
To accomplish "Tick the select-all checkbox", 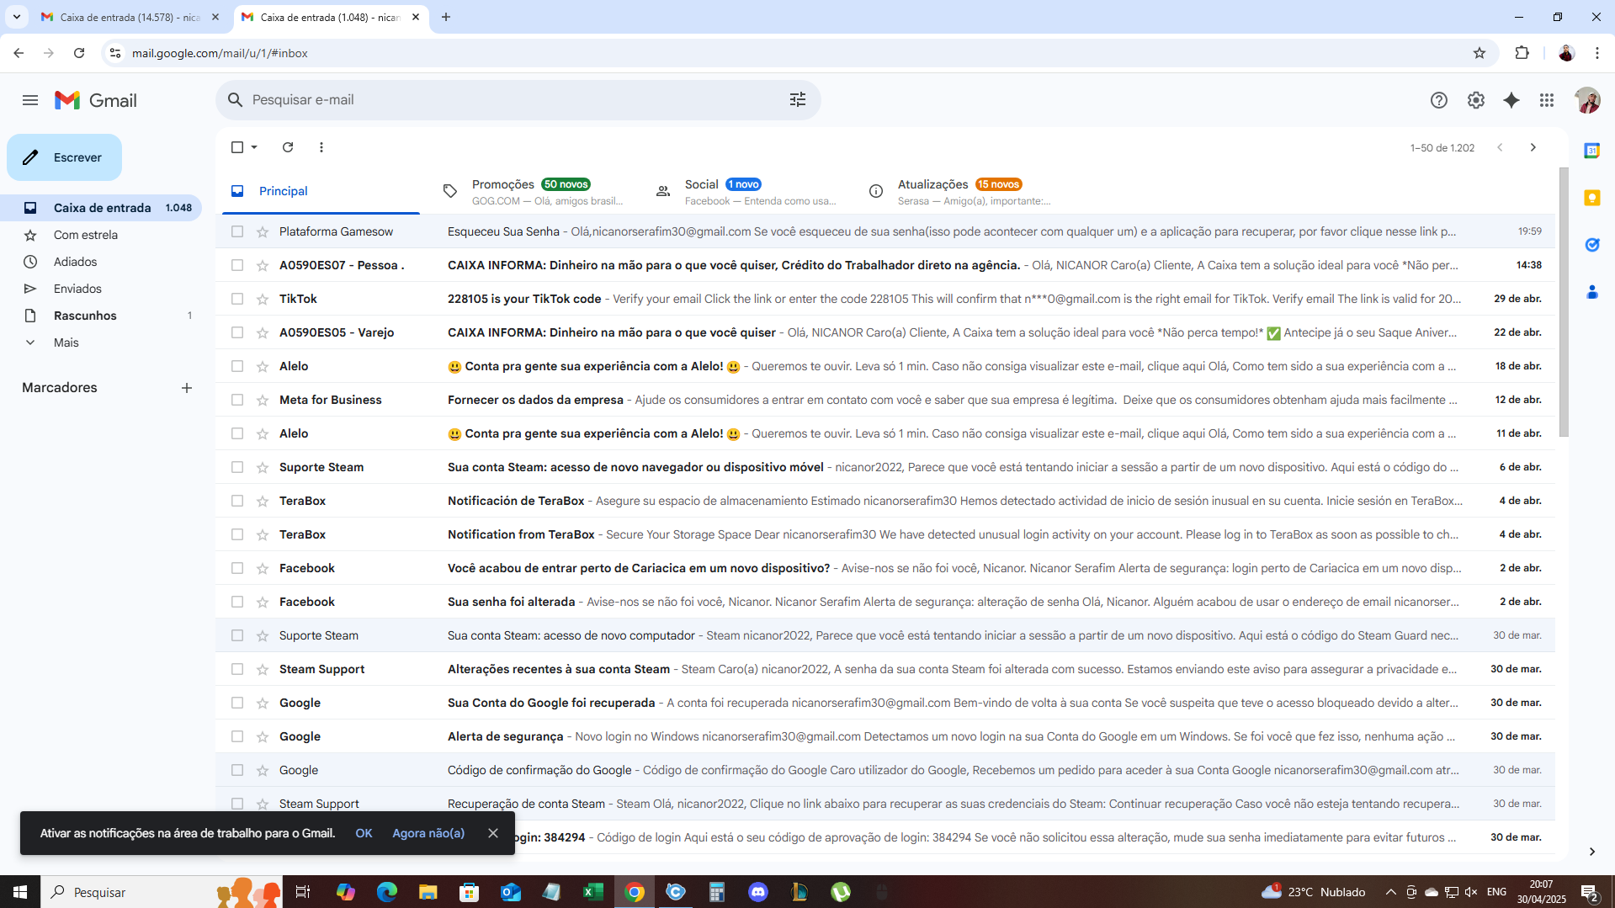I will tap(237, 147).
